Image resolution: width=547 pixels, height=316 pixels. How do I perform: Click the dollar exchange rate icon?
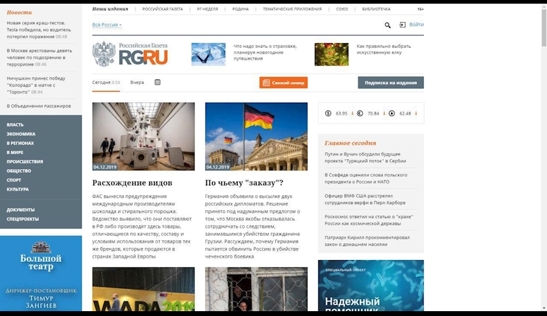[328, 113]
